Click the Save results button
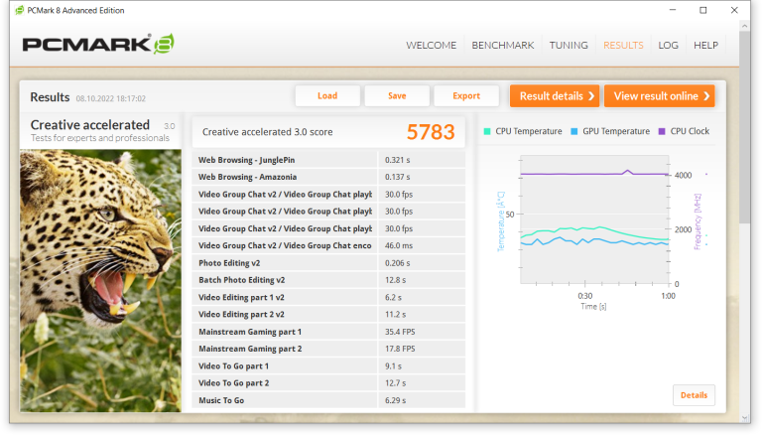The image size is (762, 435). tap(397, 96)
